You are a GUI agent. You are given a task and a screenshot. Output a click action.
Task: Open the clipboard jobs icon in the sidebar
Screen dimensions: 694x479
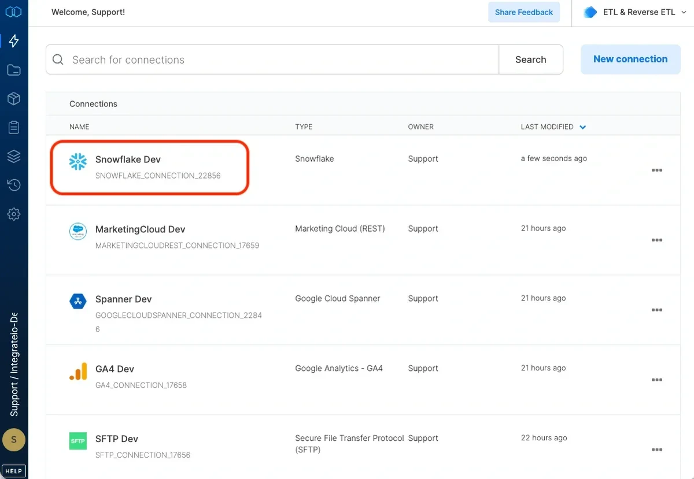13,127
